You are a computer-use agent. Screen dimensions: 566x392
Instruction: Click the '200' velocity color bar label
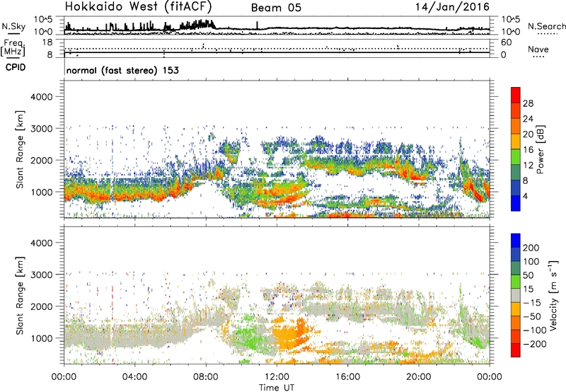click(x=531, y=248)
